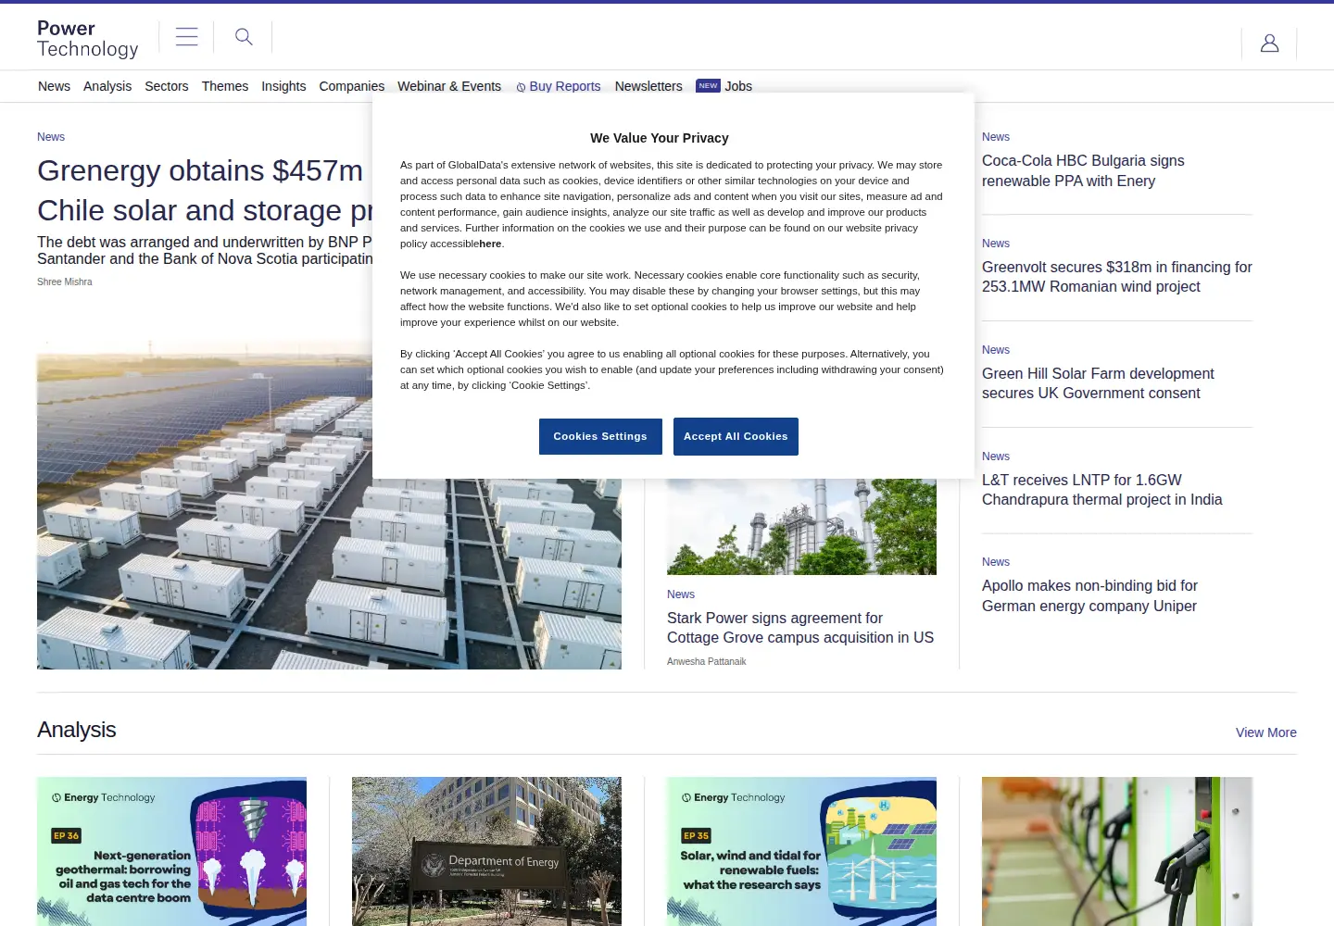Open the Companies menu item
Viewport: 1334px width, 926px height.
tap(352, 86)
